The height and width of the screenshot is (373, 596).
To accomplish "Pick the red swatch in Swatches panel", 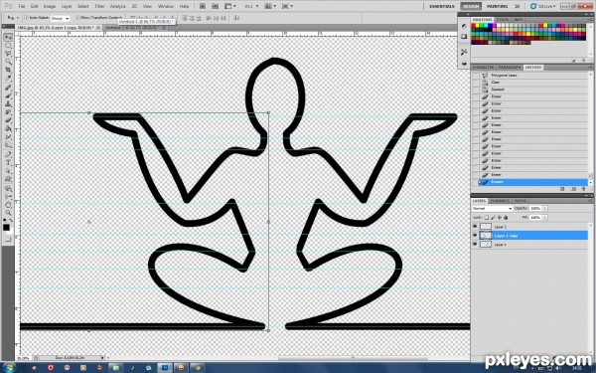I will [474, 26].
